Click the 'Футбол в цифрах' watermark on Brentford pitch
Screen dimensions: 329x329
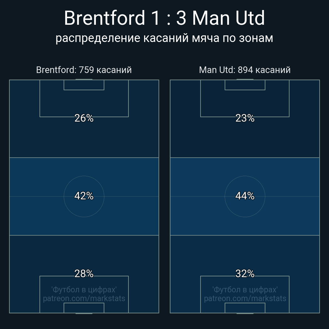click(x=84, y=290)
